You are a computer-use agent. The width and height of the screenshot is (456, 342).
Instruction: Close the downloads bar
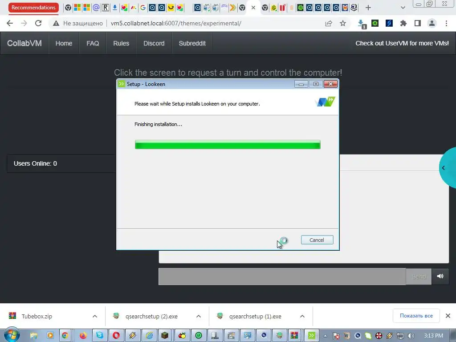[x=448, y=316]
